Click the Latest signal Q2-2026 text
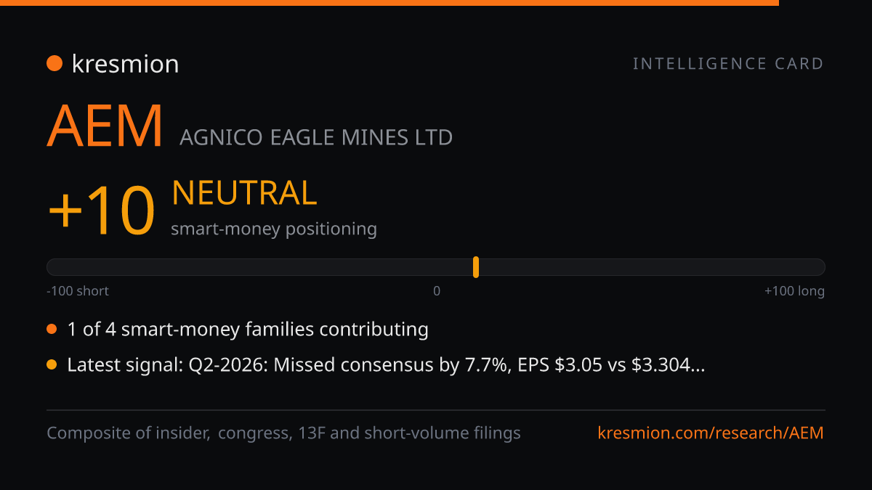The image size is (872, 490). 386,365
